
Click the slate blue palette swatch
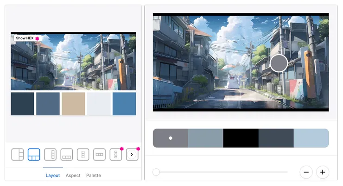coord(48,104)
